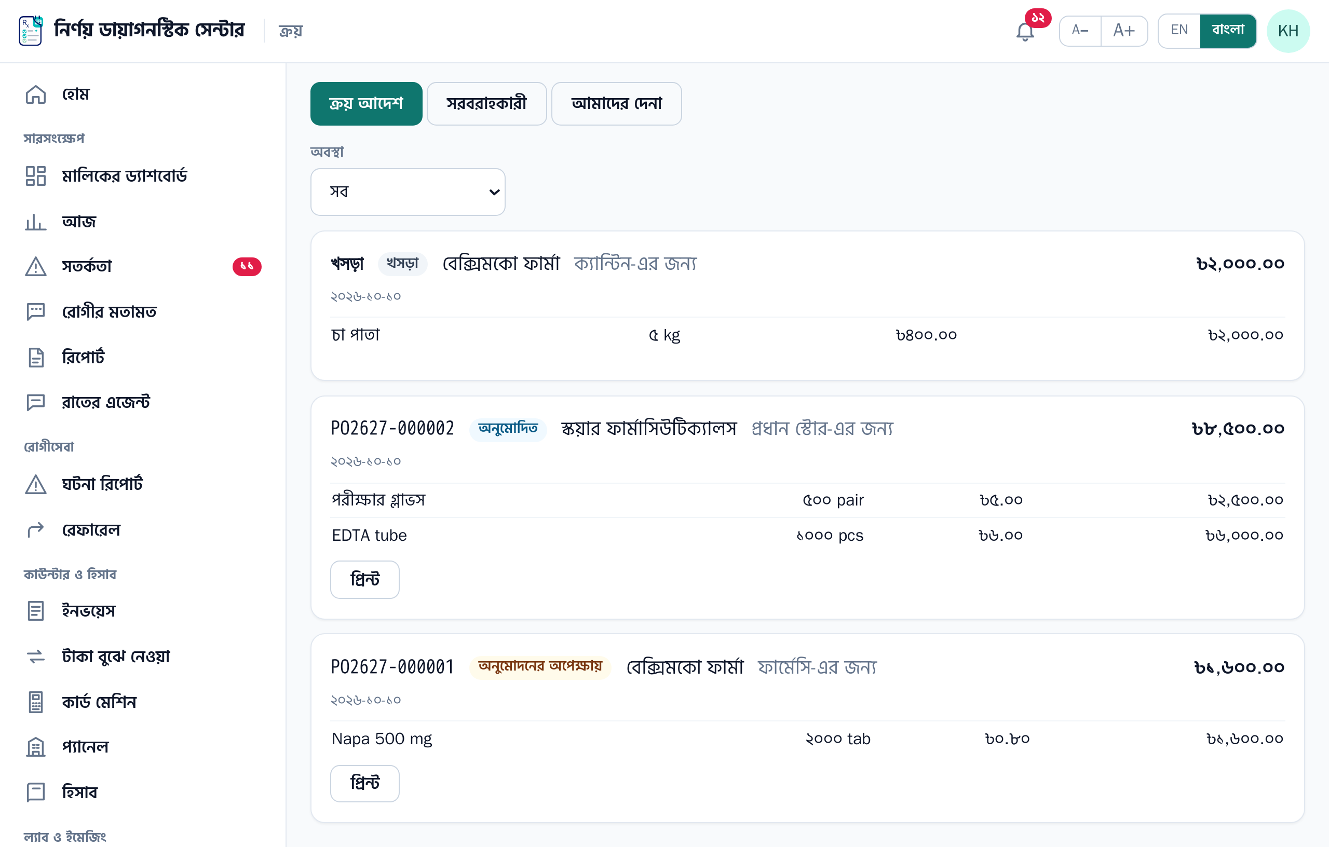Open the রেফারেল arrow icon
The height and width of the screenshot is (847, 1329).
pyautogui.click(x=36, y=530)
